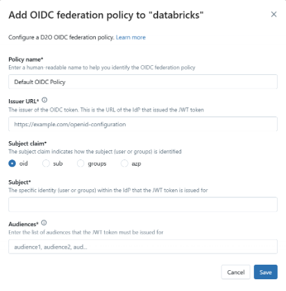The width and height of the screenshot is (286, 291).
Task: Focus the Policy name text field
Action: pos(143,82)
